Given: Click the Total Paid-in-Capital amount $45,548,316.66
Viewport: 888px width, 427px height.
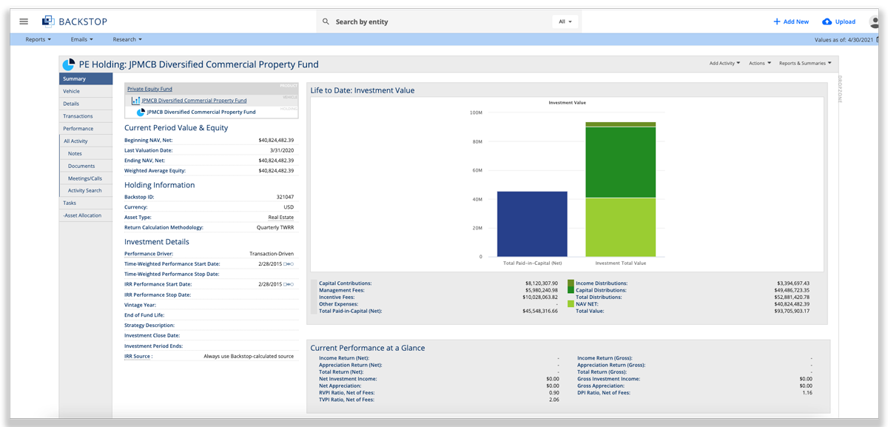Looking at the screenshot, I should [x=540, y=311].
